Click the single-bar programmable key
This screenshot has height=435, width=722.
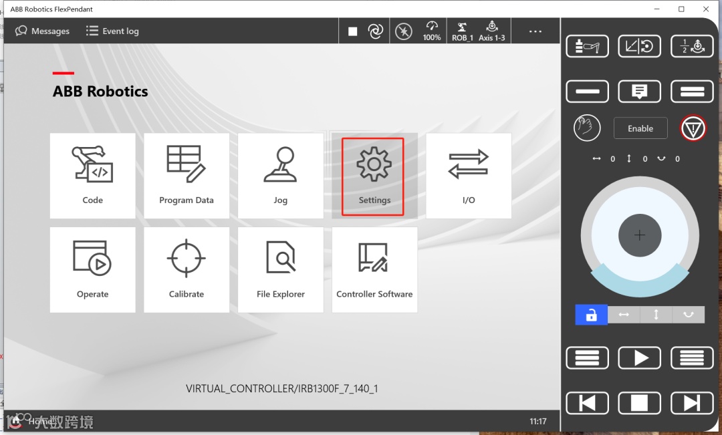(587, 91)
